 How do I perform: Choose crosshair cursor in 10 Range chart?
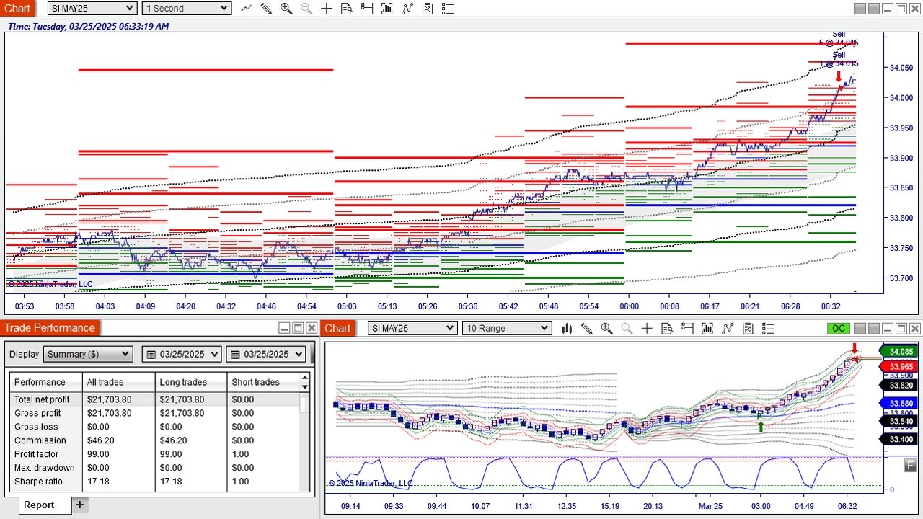(647, 329)
